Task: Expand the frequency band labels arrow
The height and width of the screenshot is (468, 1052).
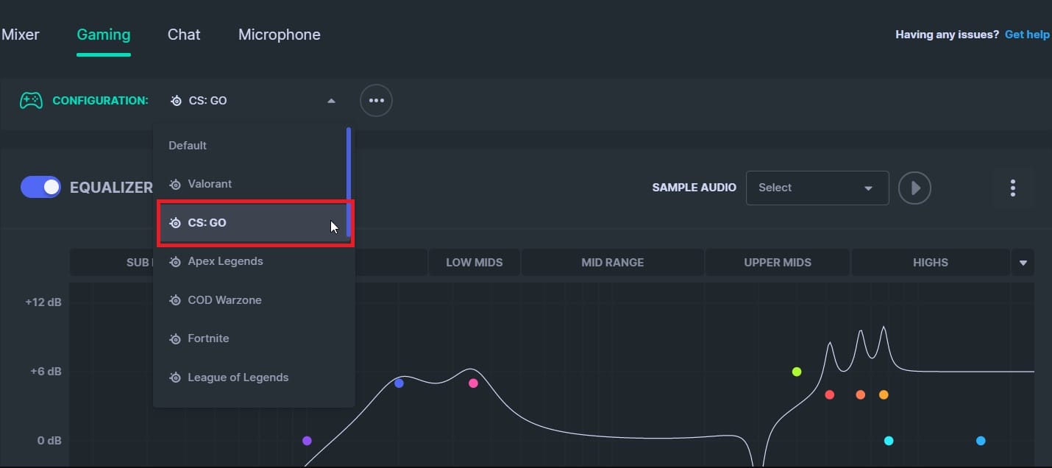Action: coord(1023,263)
